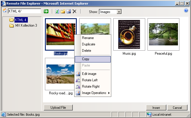Refresh the file list

pyautogui.click(x=57, y=11)
